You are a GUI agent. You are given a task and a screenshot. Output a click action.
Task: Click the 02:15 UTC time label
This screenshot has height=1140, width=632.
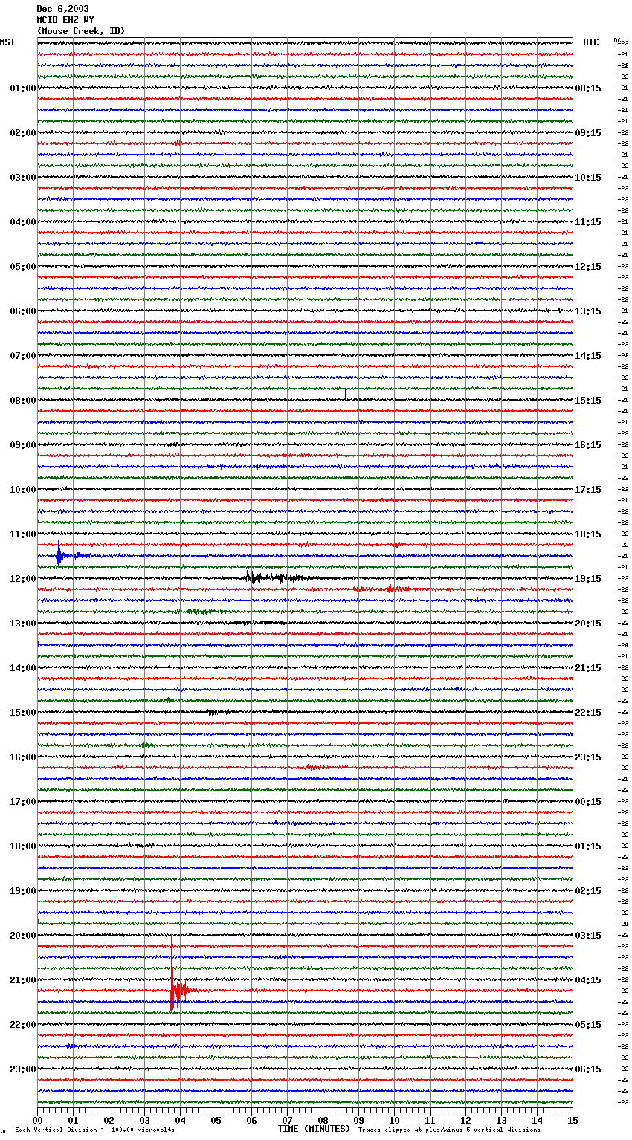[x=588, y=891]
